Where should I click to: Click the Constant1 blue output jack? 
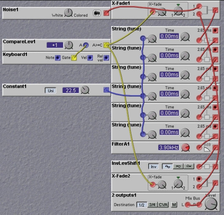click(x=106, y=90)
